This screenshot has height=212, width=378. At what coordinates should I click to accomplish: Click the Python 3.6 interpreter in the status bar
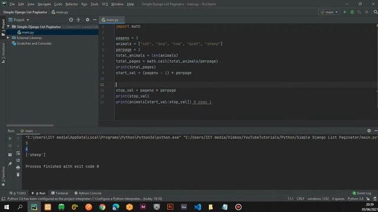[x=355, y=199]
